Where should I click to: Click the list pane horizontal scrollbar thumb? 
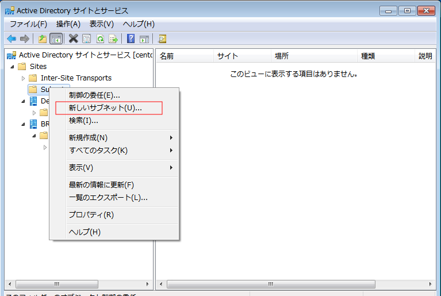point(271,284)
